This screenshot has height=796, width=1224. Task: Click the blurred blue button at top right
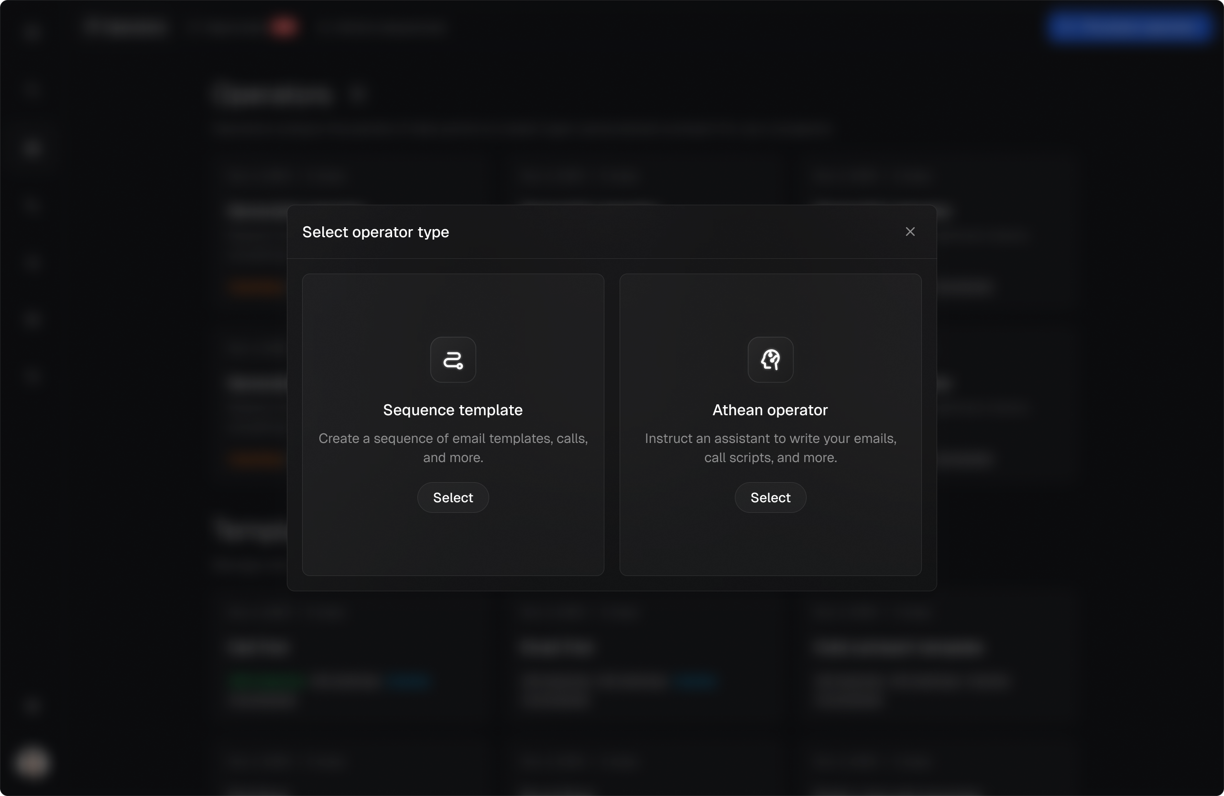(1129, 27)
